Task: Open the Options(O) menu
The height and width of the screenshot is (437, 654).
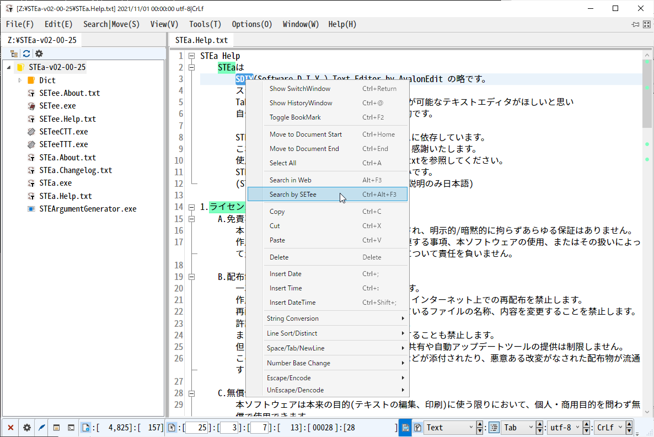Action: point(252,24)
